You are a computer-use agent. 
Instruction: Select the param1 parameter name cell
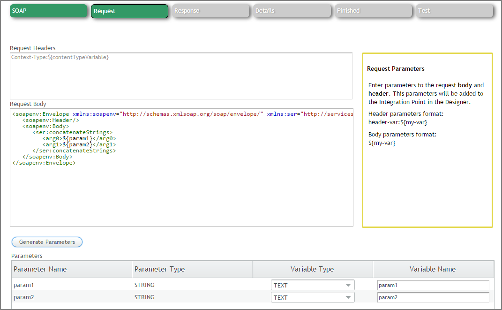pos(24,285)
